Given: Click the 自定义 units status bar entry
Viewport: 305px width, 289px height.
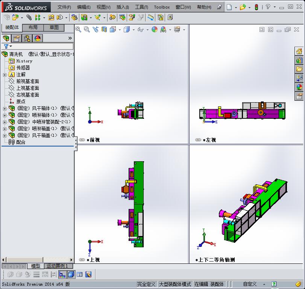Looking at the screenshot, I should [250, 284].
